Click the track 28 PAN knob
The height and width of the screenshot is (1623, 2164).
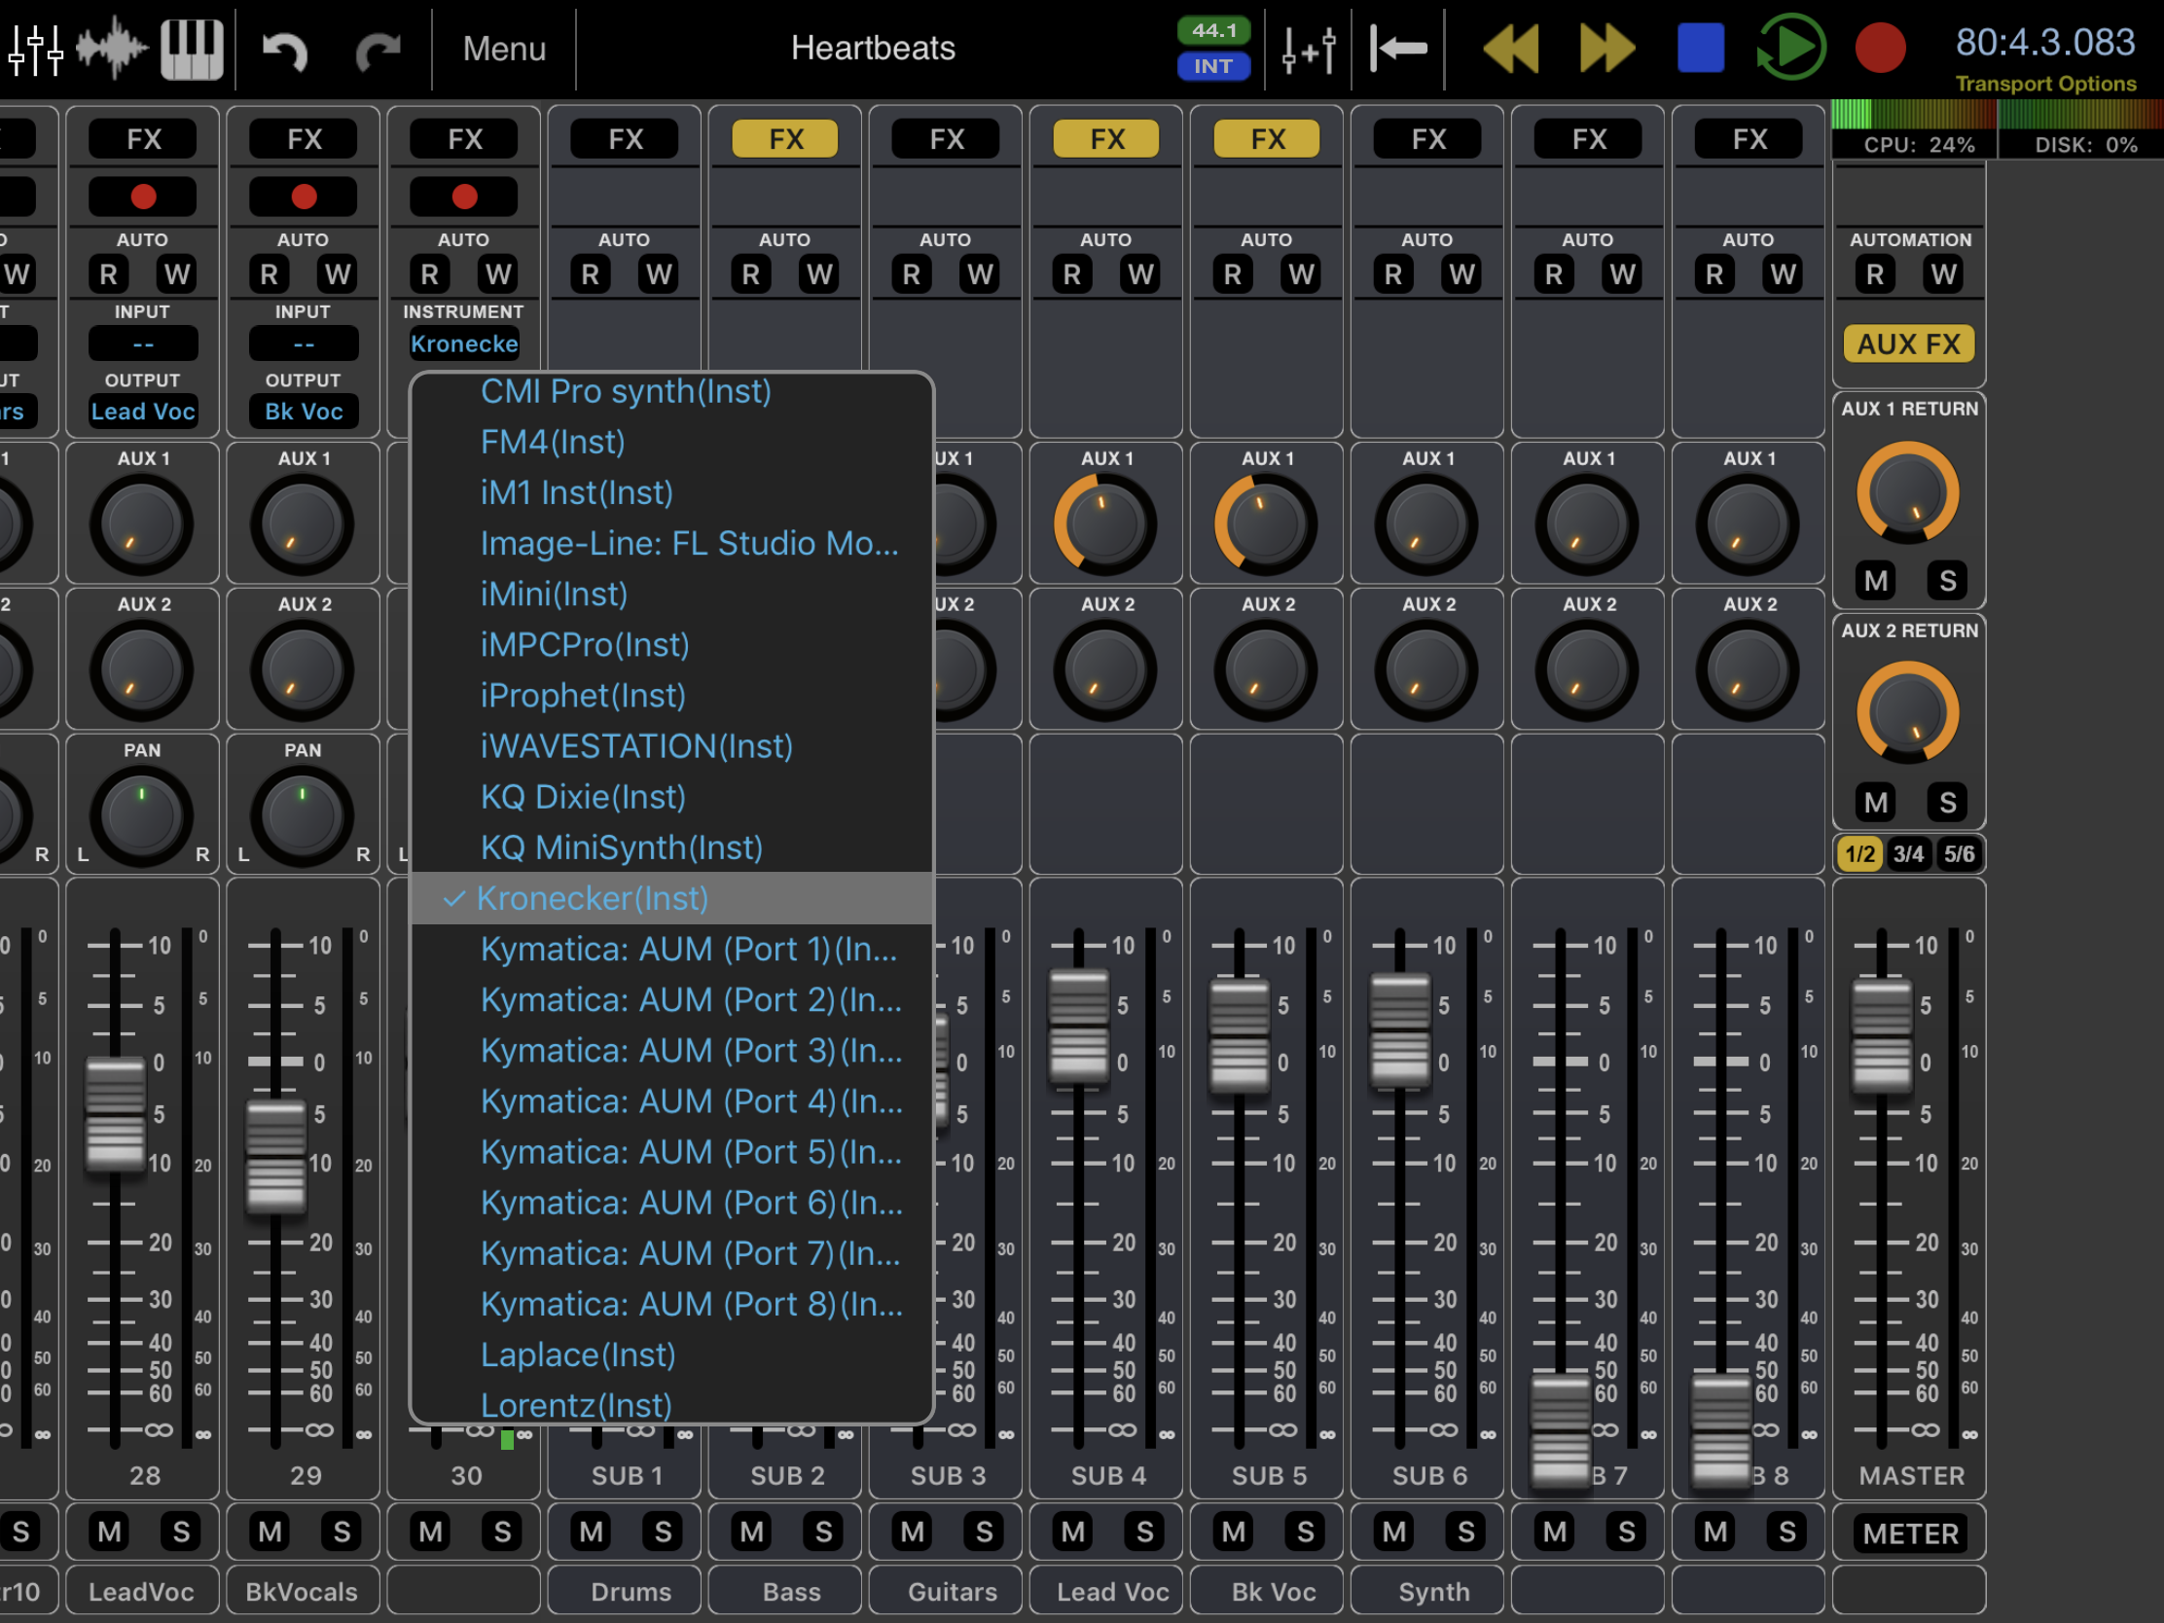tap(142, 817)
